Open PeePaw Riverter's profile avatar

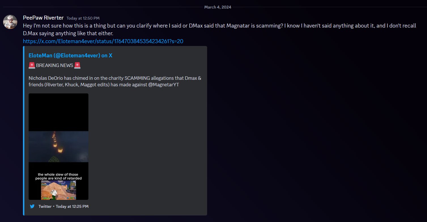coord(10,22)
